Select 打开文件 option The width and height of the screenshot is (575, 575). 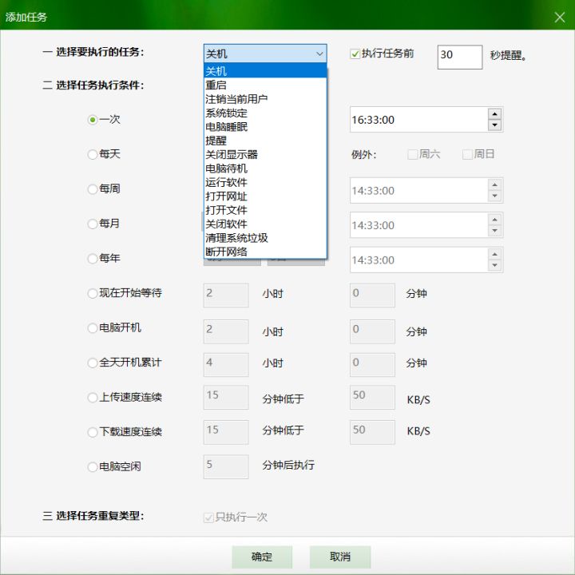pyautogui.click(x=265, y=210)
